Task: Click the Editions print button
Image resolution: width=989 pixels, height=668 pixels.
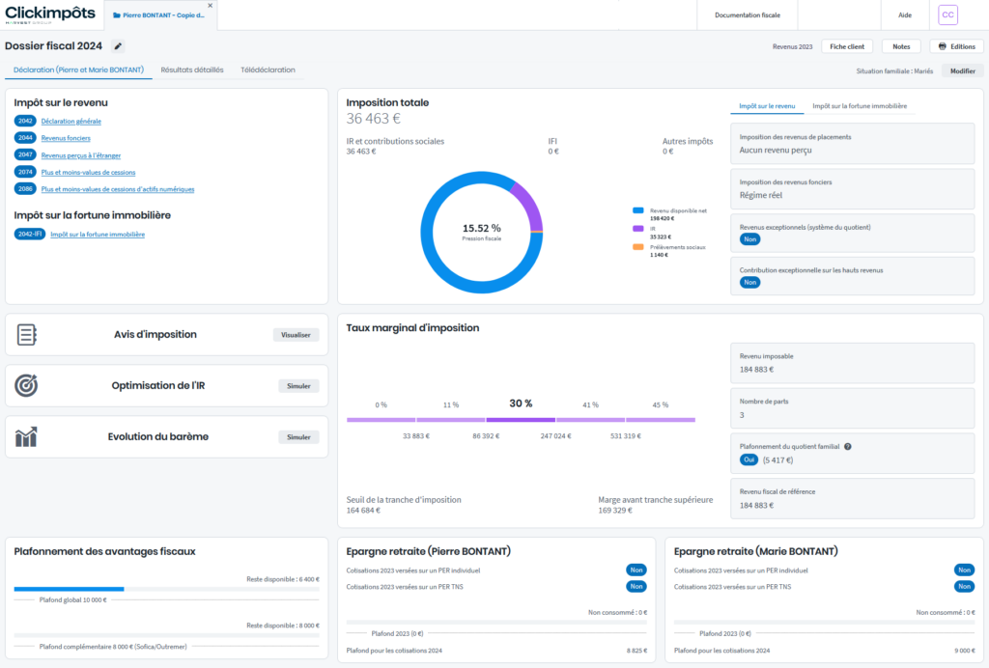Action: 956,46
